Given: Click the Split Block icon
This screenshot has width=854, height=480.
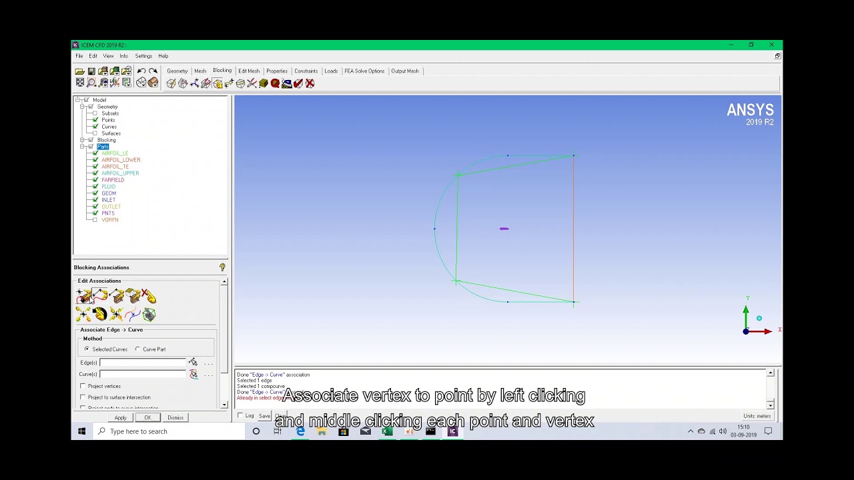Looking at the screenshot, I should point(183,83).
